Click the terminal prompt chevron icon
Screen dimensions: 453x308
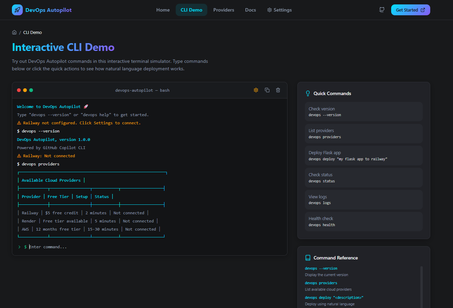point(19,247)
